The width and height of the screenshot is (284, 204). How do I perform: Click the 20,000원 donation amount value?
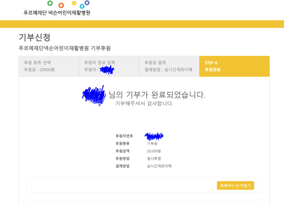tap(154, 151)
